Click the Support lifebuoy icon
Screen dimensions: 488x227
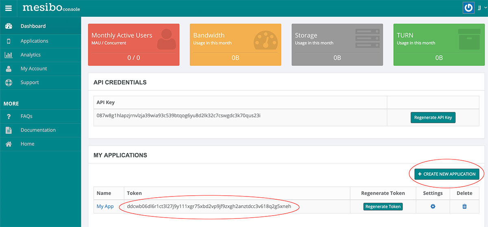tap(9, 83)
